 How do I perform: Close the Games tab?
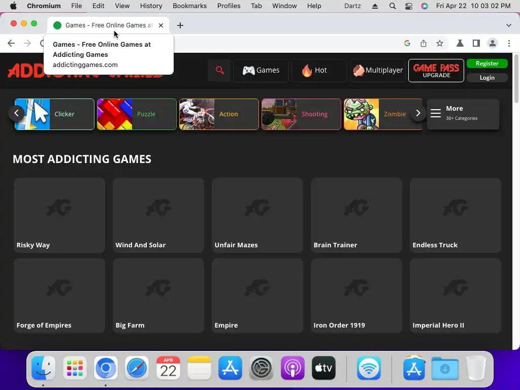161,25
